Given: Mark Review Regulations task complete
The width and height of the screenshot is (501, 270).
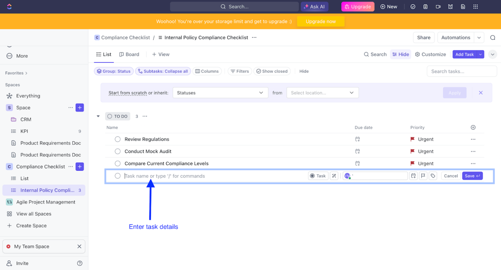Looking at the screenshot, I should [x=117, y=139].
